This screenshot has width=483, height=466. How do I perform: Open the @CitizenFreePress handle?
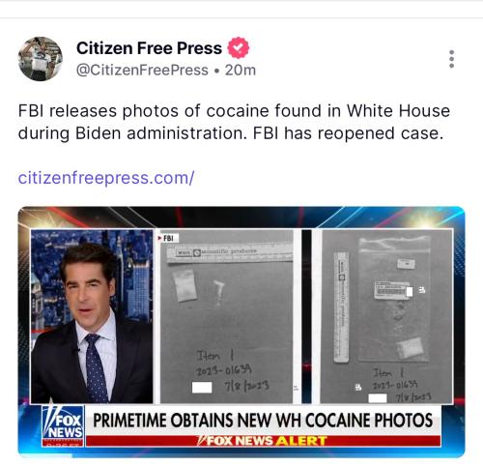click(x=142, y=70)
